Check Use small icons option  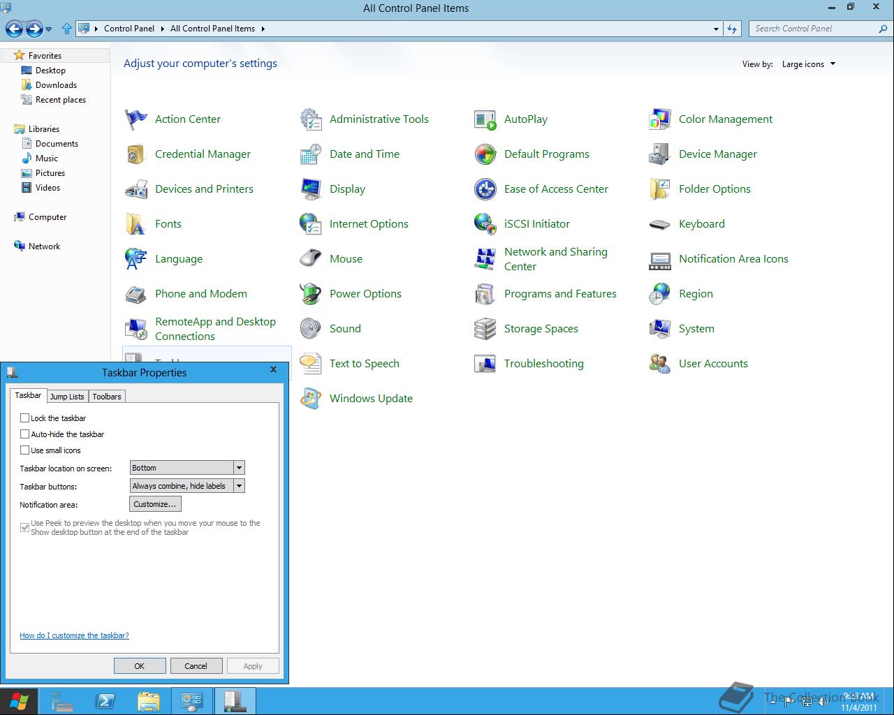[25, 450]
